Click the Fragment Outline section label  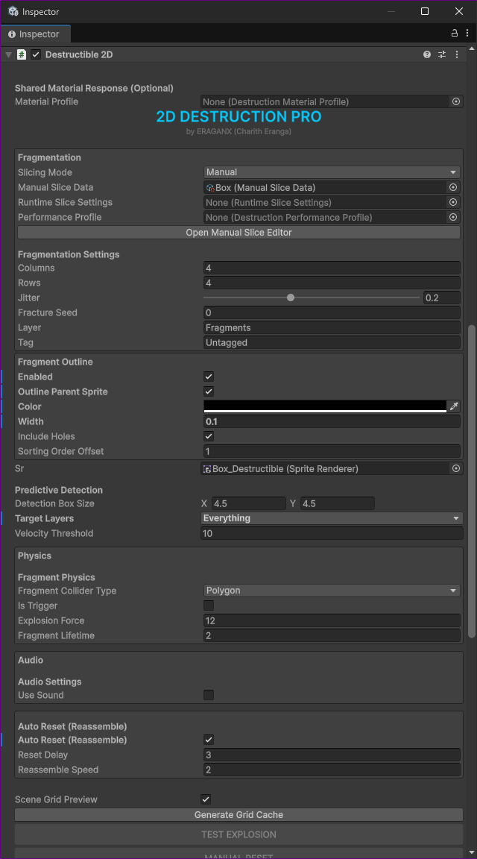(55, 362)
